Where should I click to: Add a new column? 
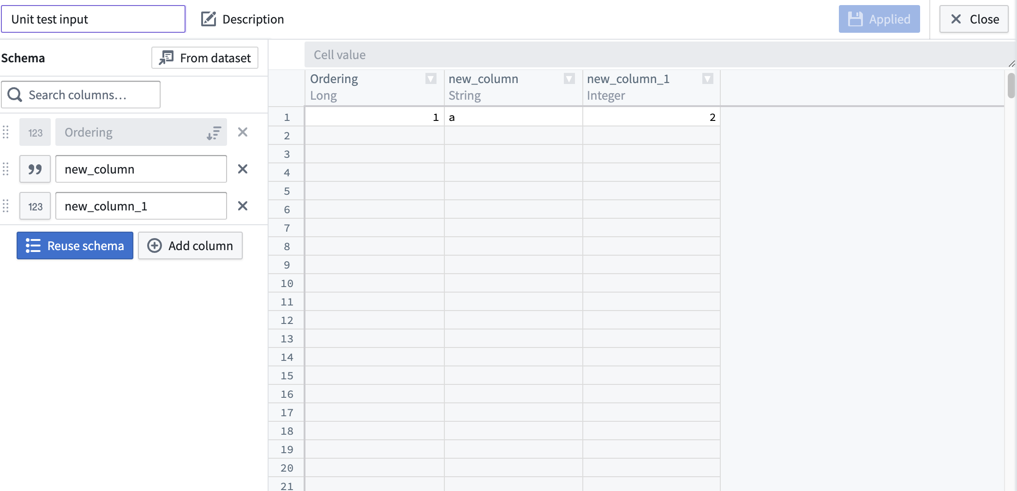pyautogui.click(x=190, y=245)
